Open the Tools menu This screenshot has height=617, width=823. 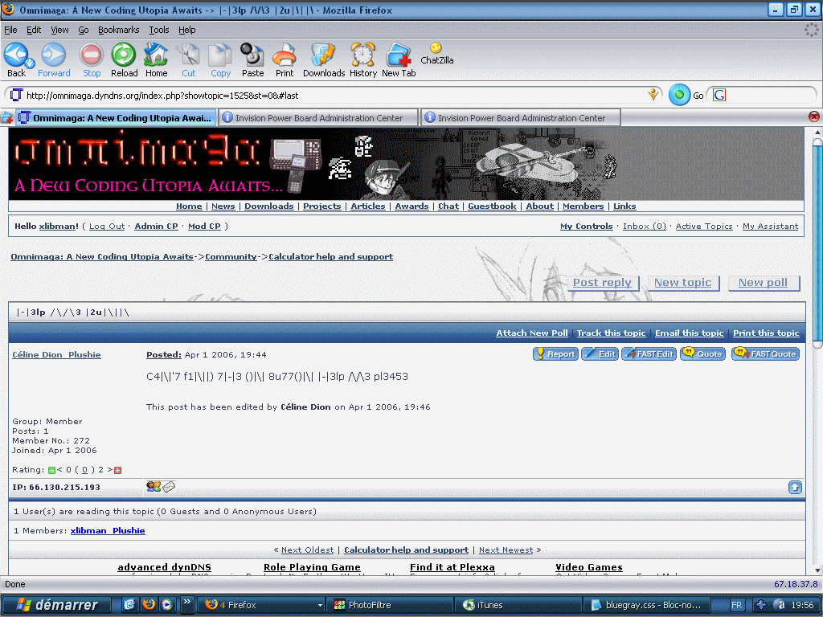[159, 30]
